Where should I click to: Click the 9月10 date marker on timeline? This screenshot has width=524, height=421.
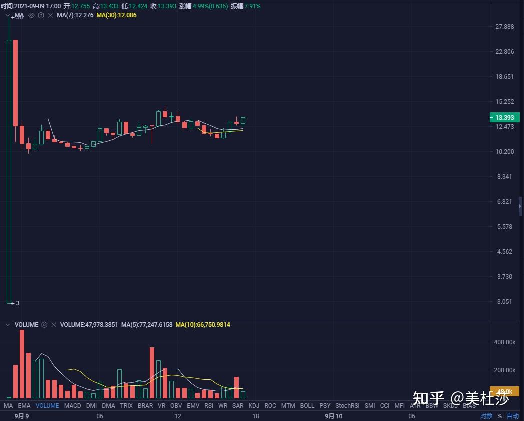point(333,416)
